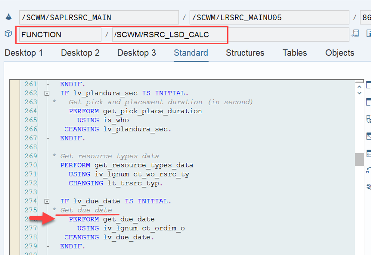Click 'PERFORM get_resource_types_data' code line
This screenshot has width=371, height=255.
126,165
